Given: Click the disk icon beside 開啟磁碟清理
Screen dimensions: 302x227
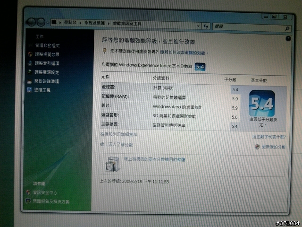Looking at the screenshot, I should (x=29, y=81).
